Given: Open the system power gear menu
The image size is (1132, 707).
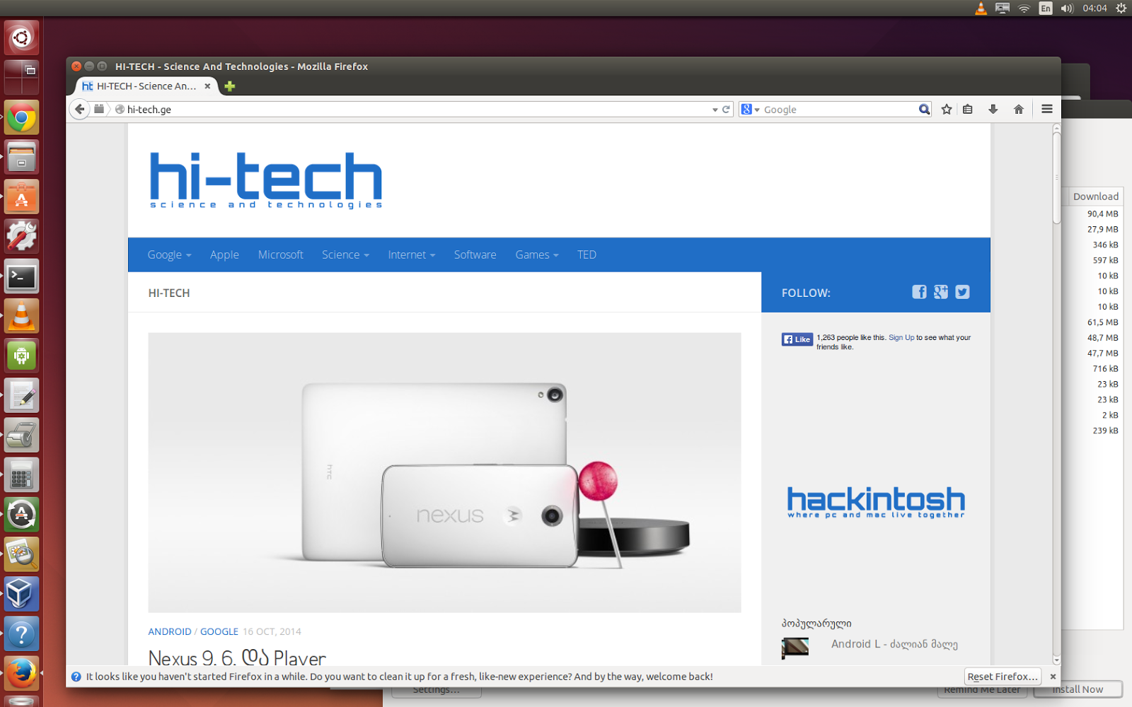Looking at the screenshot, I should (1121, 8).
